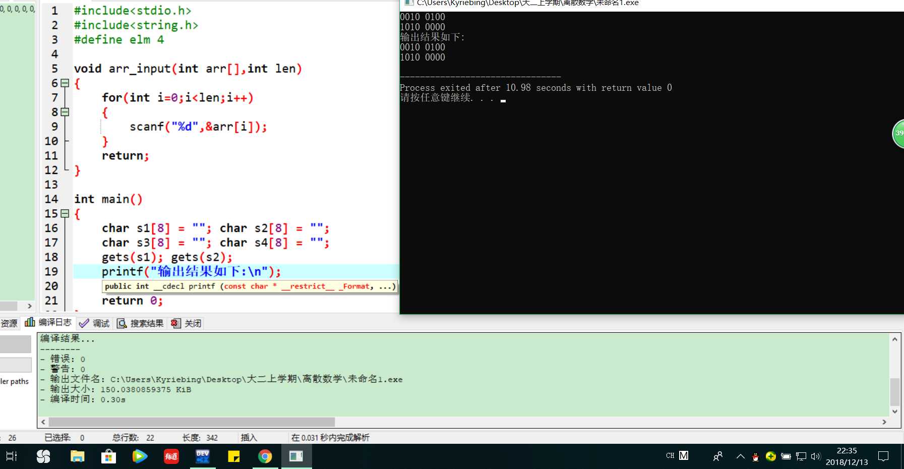This screenshot has width=904, height=469.
Task: Click the printf signature tooltip
Action: (x=250, y=286)
